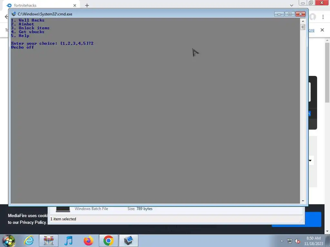Open the Windows Start menu
This screenshot has width=330, height=247.
click(9, 241)
